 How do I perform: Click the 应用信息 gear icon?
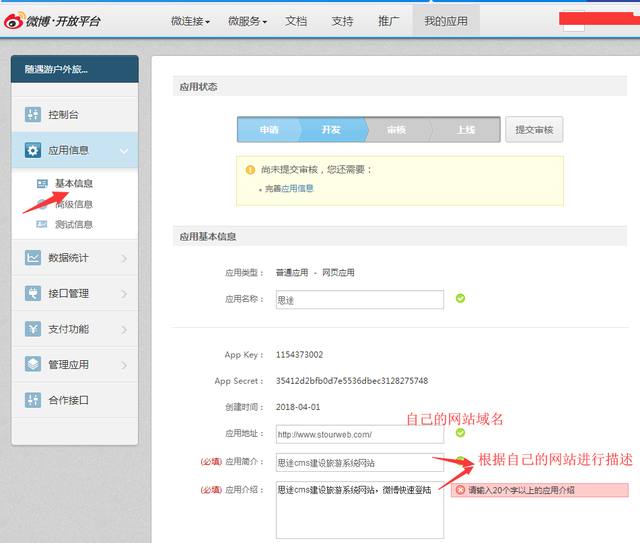pos(33,151)
